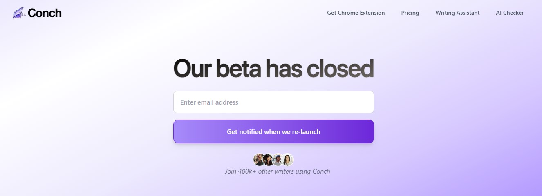Select the avatar of man in red beanie
Image resolution: width=542 pixels, height=196 pixels.
coord(259,159)
